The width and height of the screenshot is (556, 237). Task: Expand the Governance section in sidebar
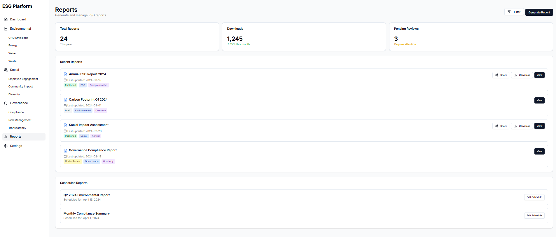(x=19, y=103)
